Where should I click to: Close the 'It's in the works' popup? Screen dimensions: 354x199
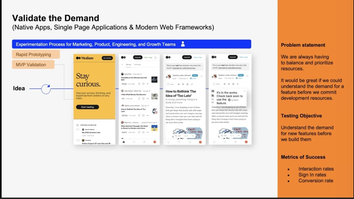[244, 91]
